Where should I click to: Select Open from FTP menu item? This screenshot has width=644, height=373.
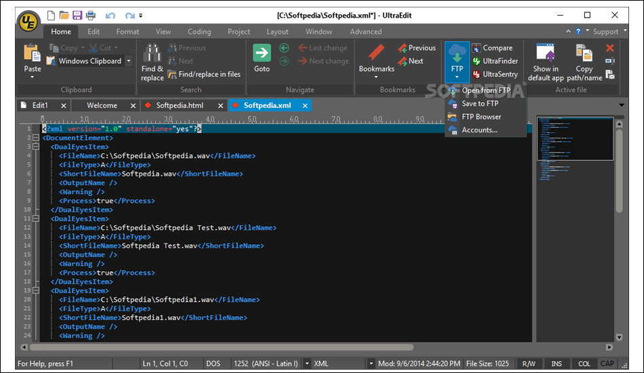tap(486, 90)
